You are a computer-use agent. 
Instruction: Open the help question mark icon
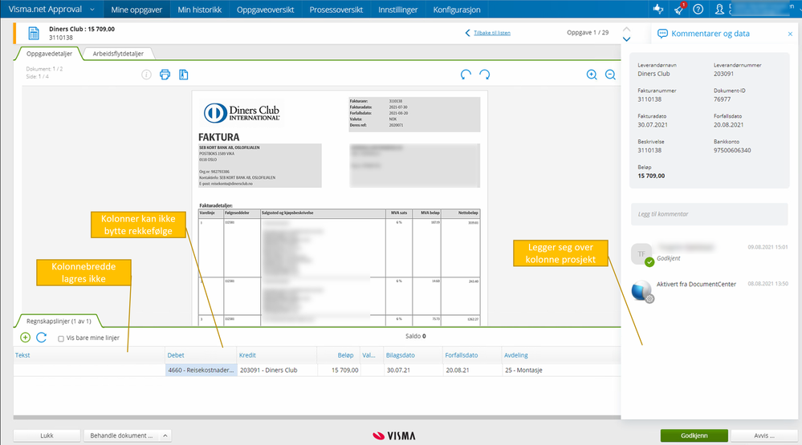click(698, 9)
